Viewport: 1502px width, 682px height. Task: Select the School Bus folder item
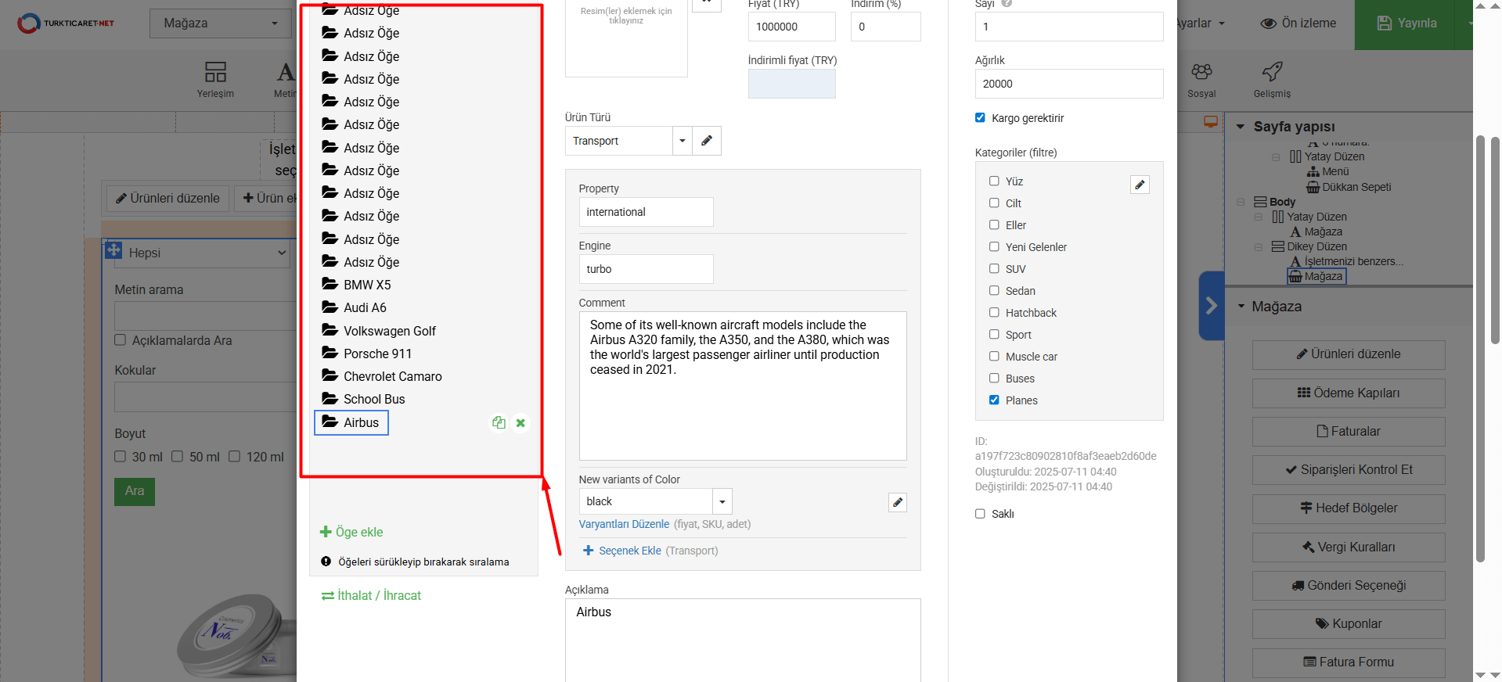click(363, 399)
